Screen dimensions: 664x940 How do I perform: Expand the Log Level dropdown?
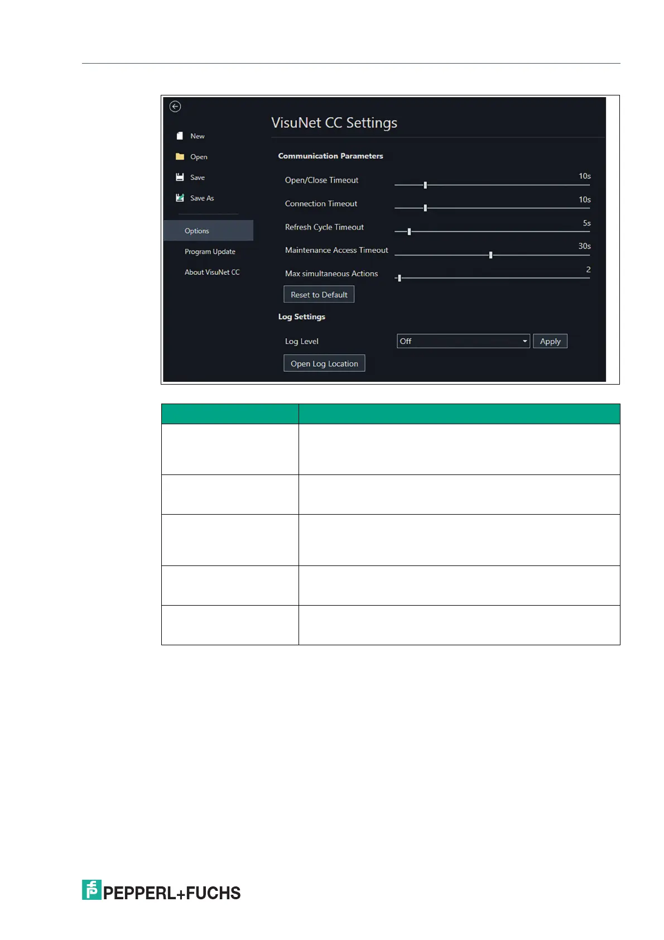pyautogui.click(x=463, y=341)
